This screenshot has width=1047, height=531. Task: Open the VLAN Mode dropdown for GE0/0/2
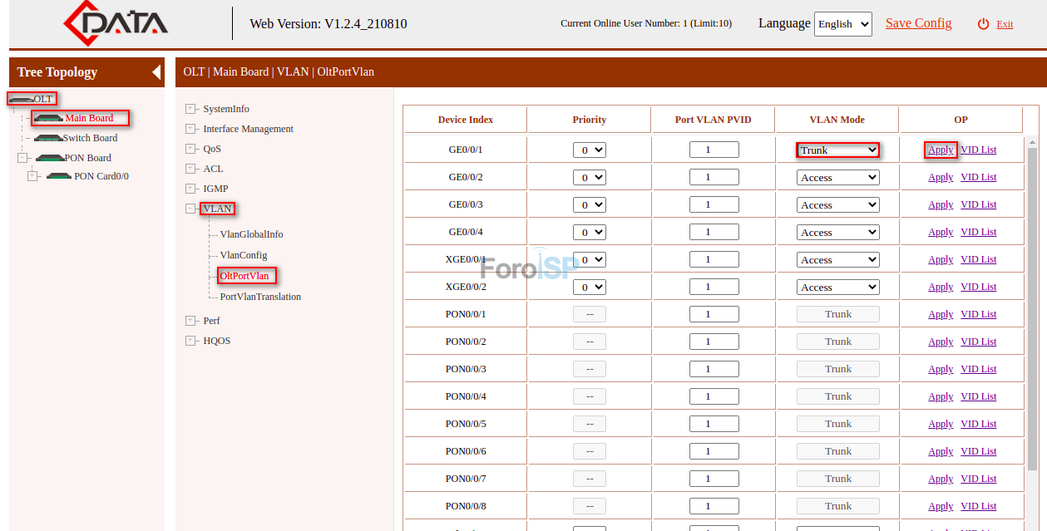(x=837, y=176)
